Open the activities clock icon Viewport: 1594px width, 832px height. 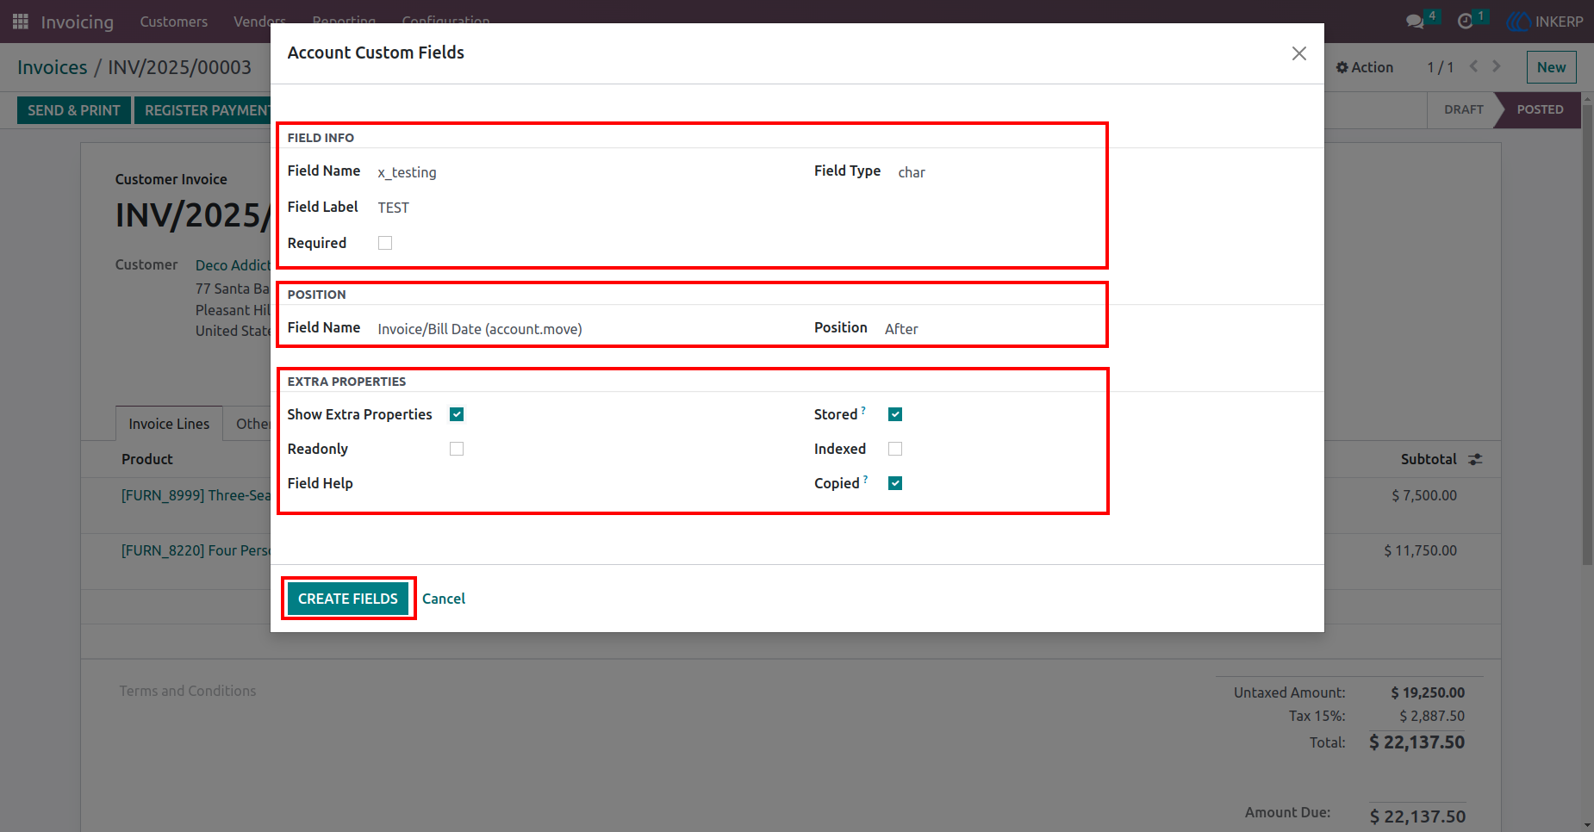pos(1465,22)
